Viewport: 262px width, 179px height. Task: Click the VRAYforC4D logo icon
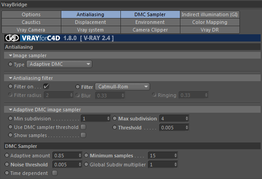(x=12, y=38)
